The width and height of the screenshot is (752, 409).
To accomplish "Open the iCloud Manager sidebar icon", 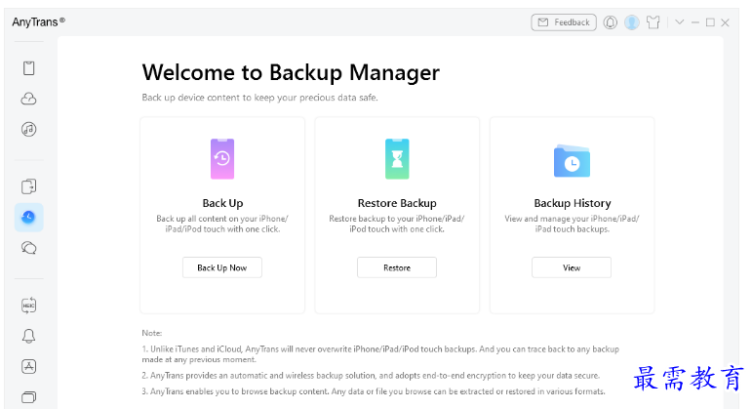I will [29, 99].
